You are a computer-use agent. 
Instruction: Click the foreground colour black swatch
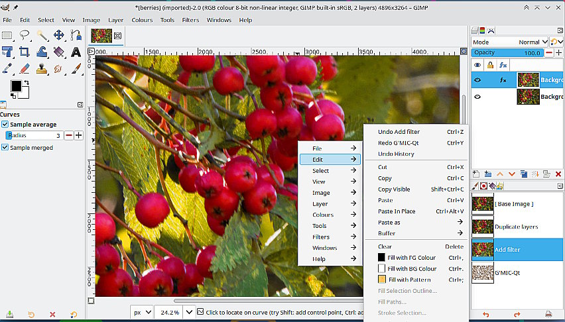17,86
